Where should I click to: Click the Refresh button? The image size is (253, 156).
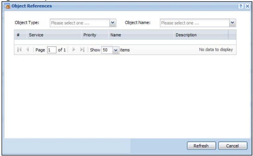[x=201, y=146]
